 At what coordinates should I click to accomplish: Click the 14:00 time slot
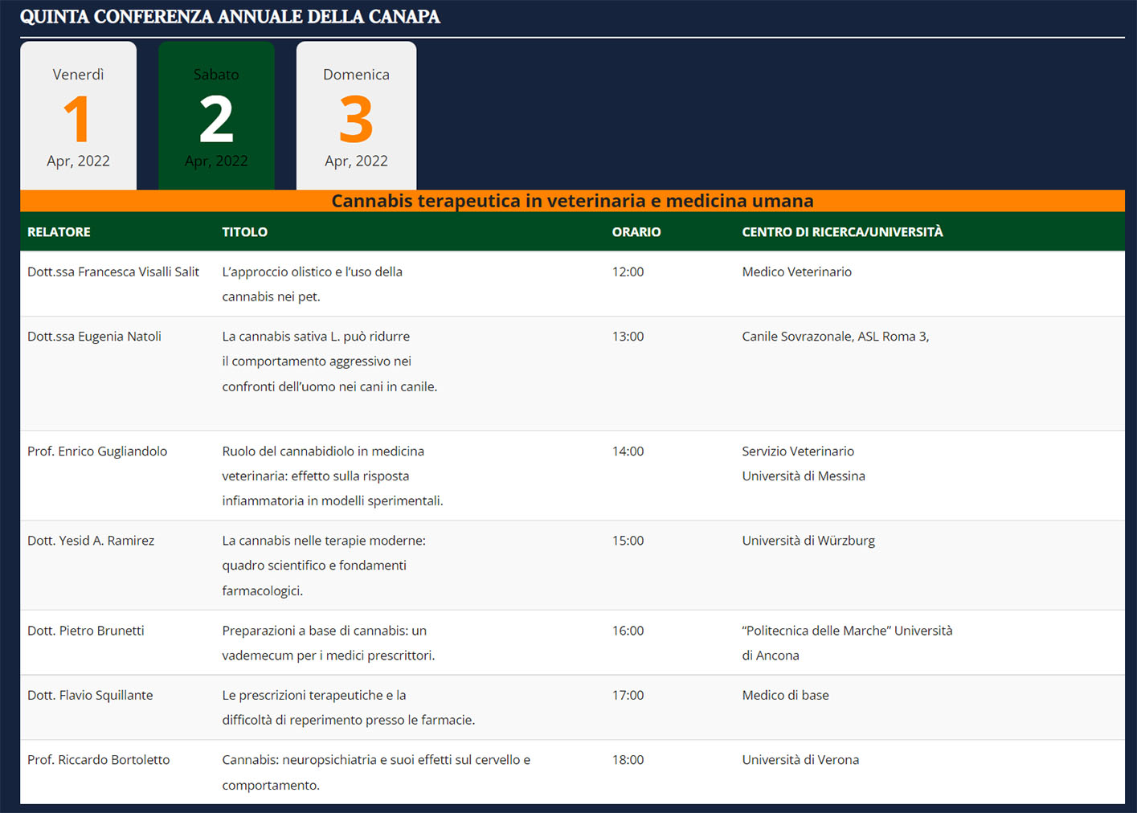[x=628, y=451]
